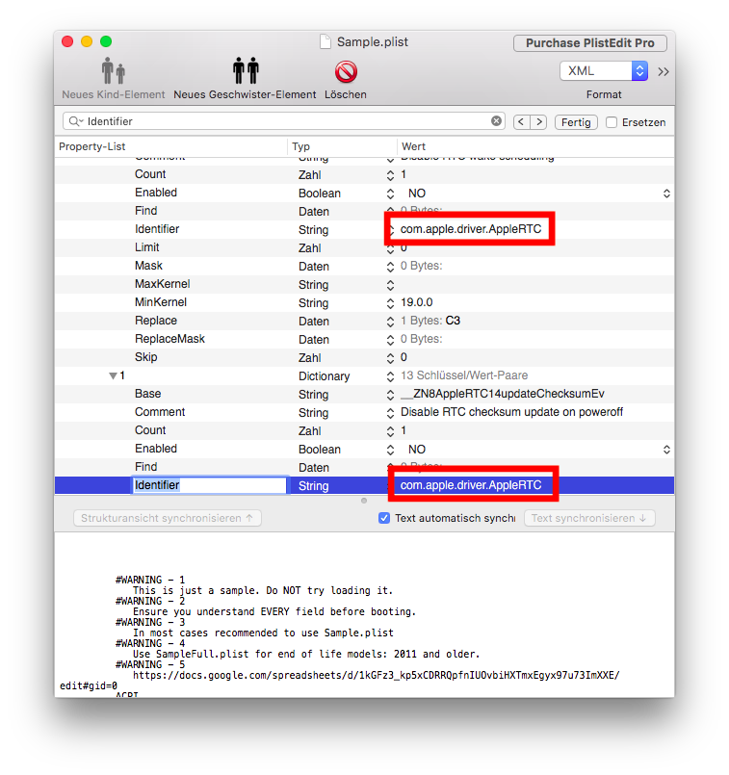Click Daten type of Mask row

[314, 267]
